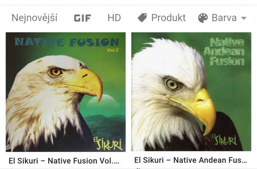Image resolution: width=257 pixels, height=169 pixels.
Task: Click the eagle's eye on the left cover
Action: [56, 72]
